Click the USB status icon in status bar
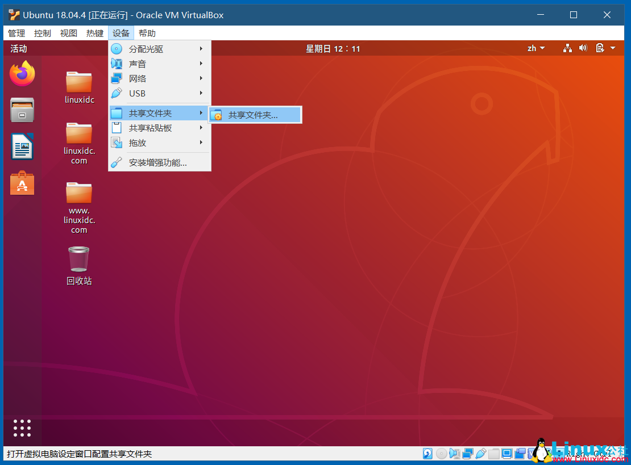Image resolution: width=631 pixels, height=465 pixels. 481,453
